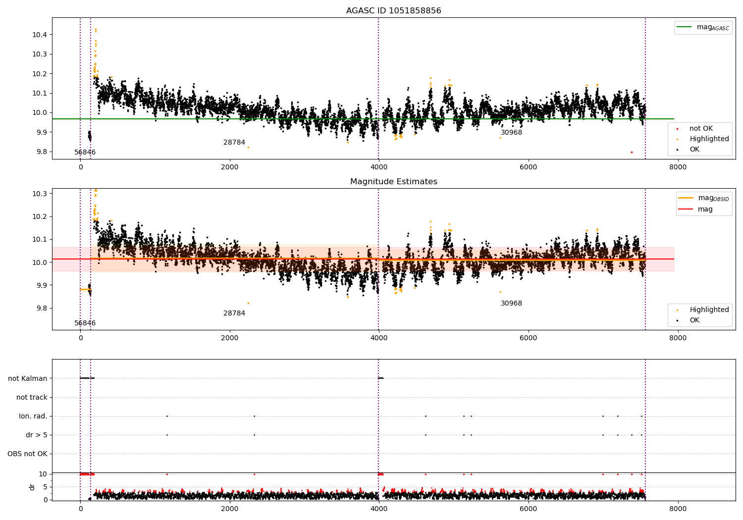
Task: Click the "Magnitude Estimates" plot title
Action: tap(393, 182)
